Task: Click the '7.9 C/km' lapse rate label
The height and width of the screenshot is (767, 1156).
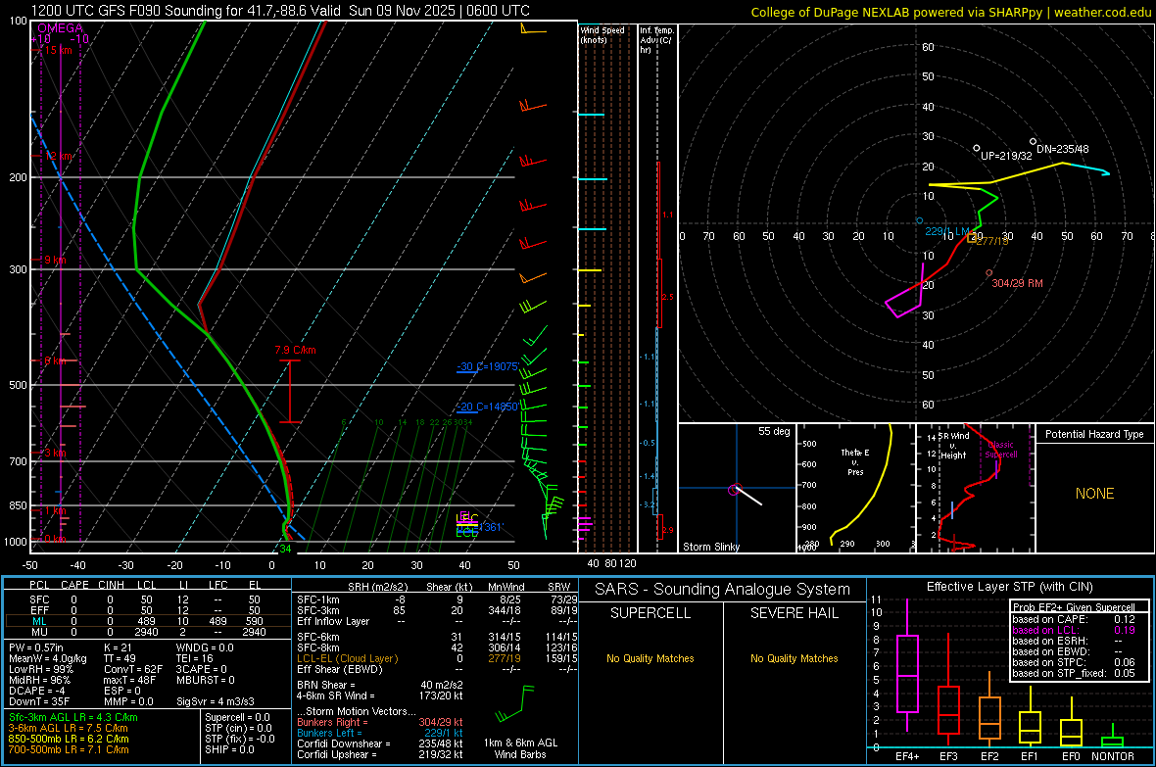Action: tap(295, 351)
